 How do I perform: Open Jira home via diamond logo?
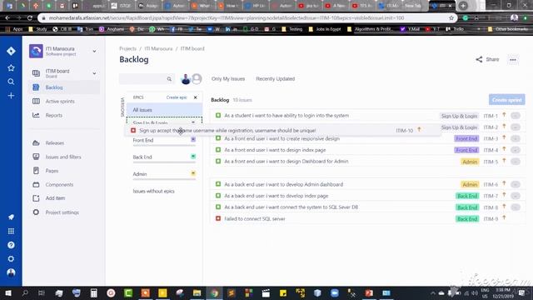[x=11, y=51]
